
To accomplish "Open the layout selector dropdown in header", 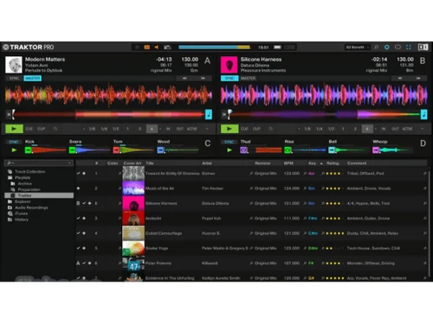I will point(358,47).
